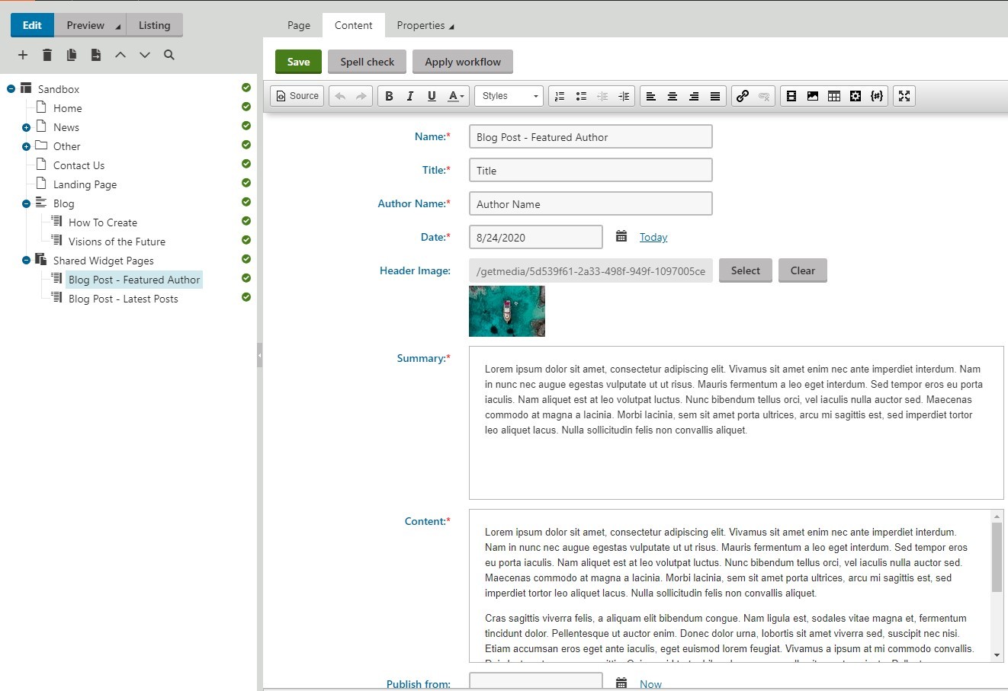This screenshot has width=1008, height=691.
Task: Justify the text alignment
Action: tap(715, 96)
